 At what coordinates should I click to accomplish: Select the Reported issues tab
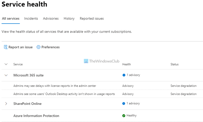pos(92,19)
